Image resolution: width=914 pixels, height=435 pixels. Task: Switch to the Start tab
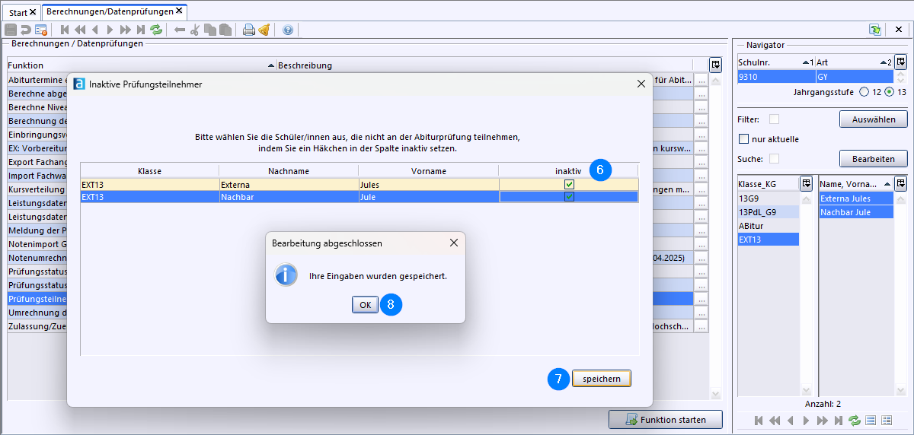18,12
